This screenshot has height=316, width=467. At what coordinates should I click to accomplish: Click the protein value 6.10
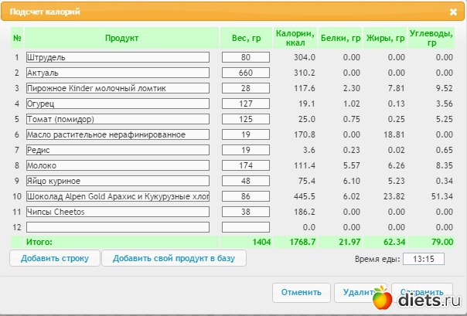point(352,181)
